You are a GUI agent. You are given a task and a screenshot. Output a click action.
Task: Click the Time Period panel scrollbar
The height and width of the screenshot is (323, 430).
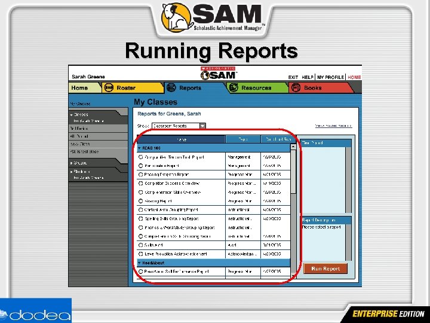pyautogui.click(x=348, y=179)
